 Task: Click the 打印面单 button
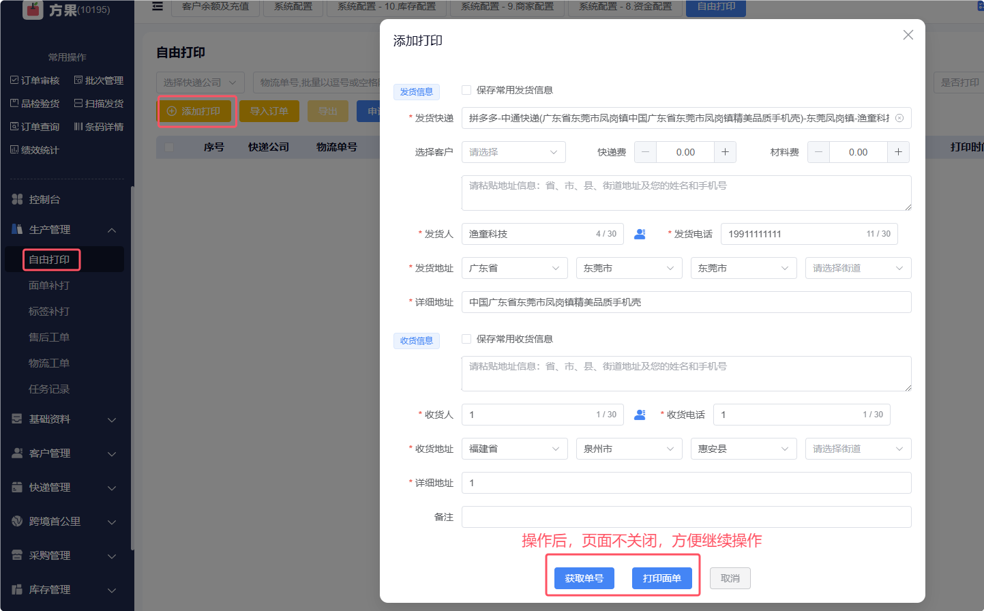661,578
